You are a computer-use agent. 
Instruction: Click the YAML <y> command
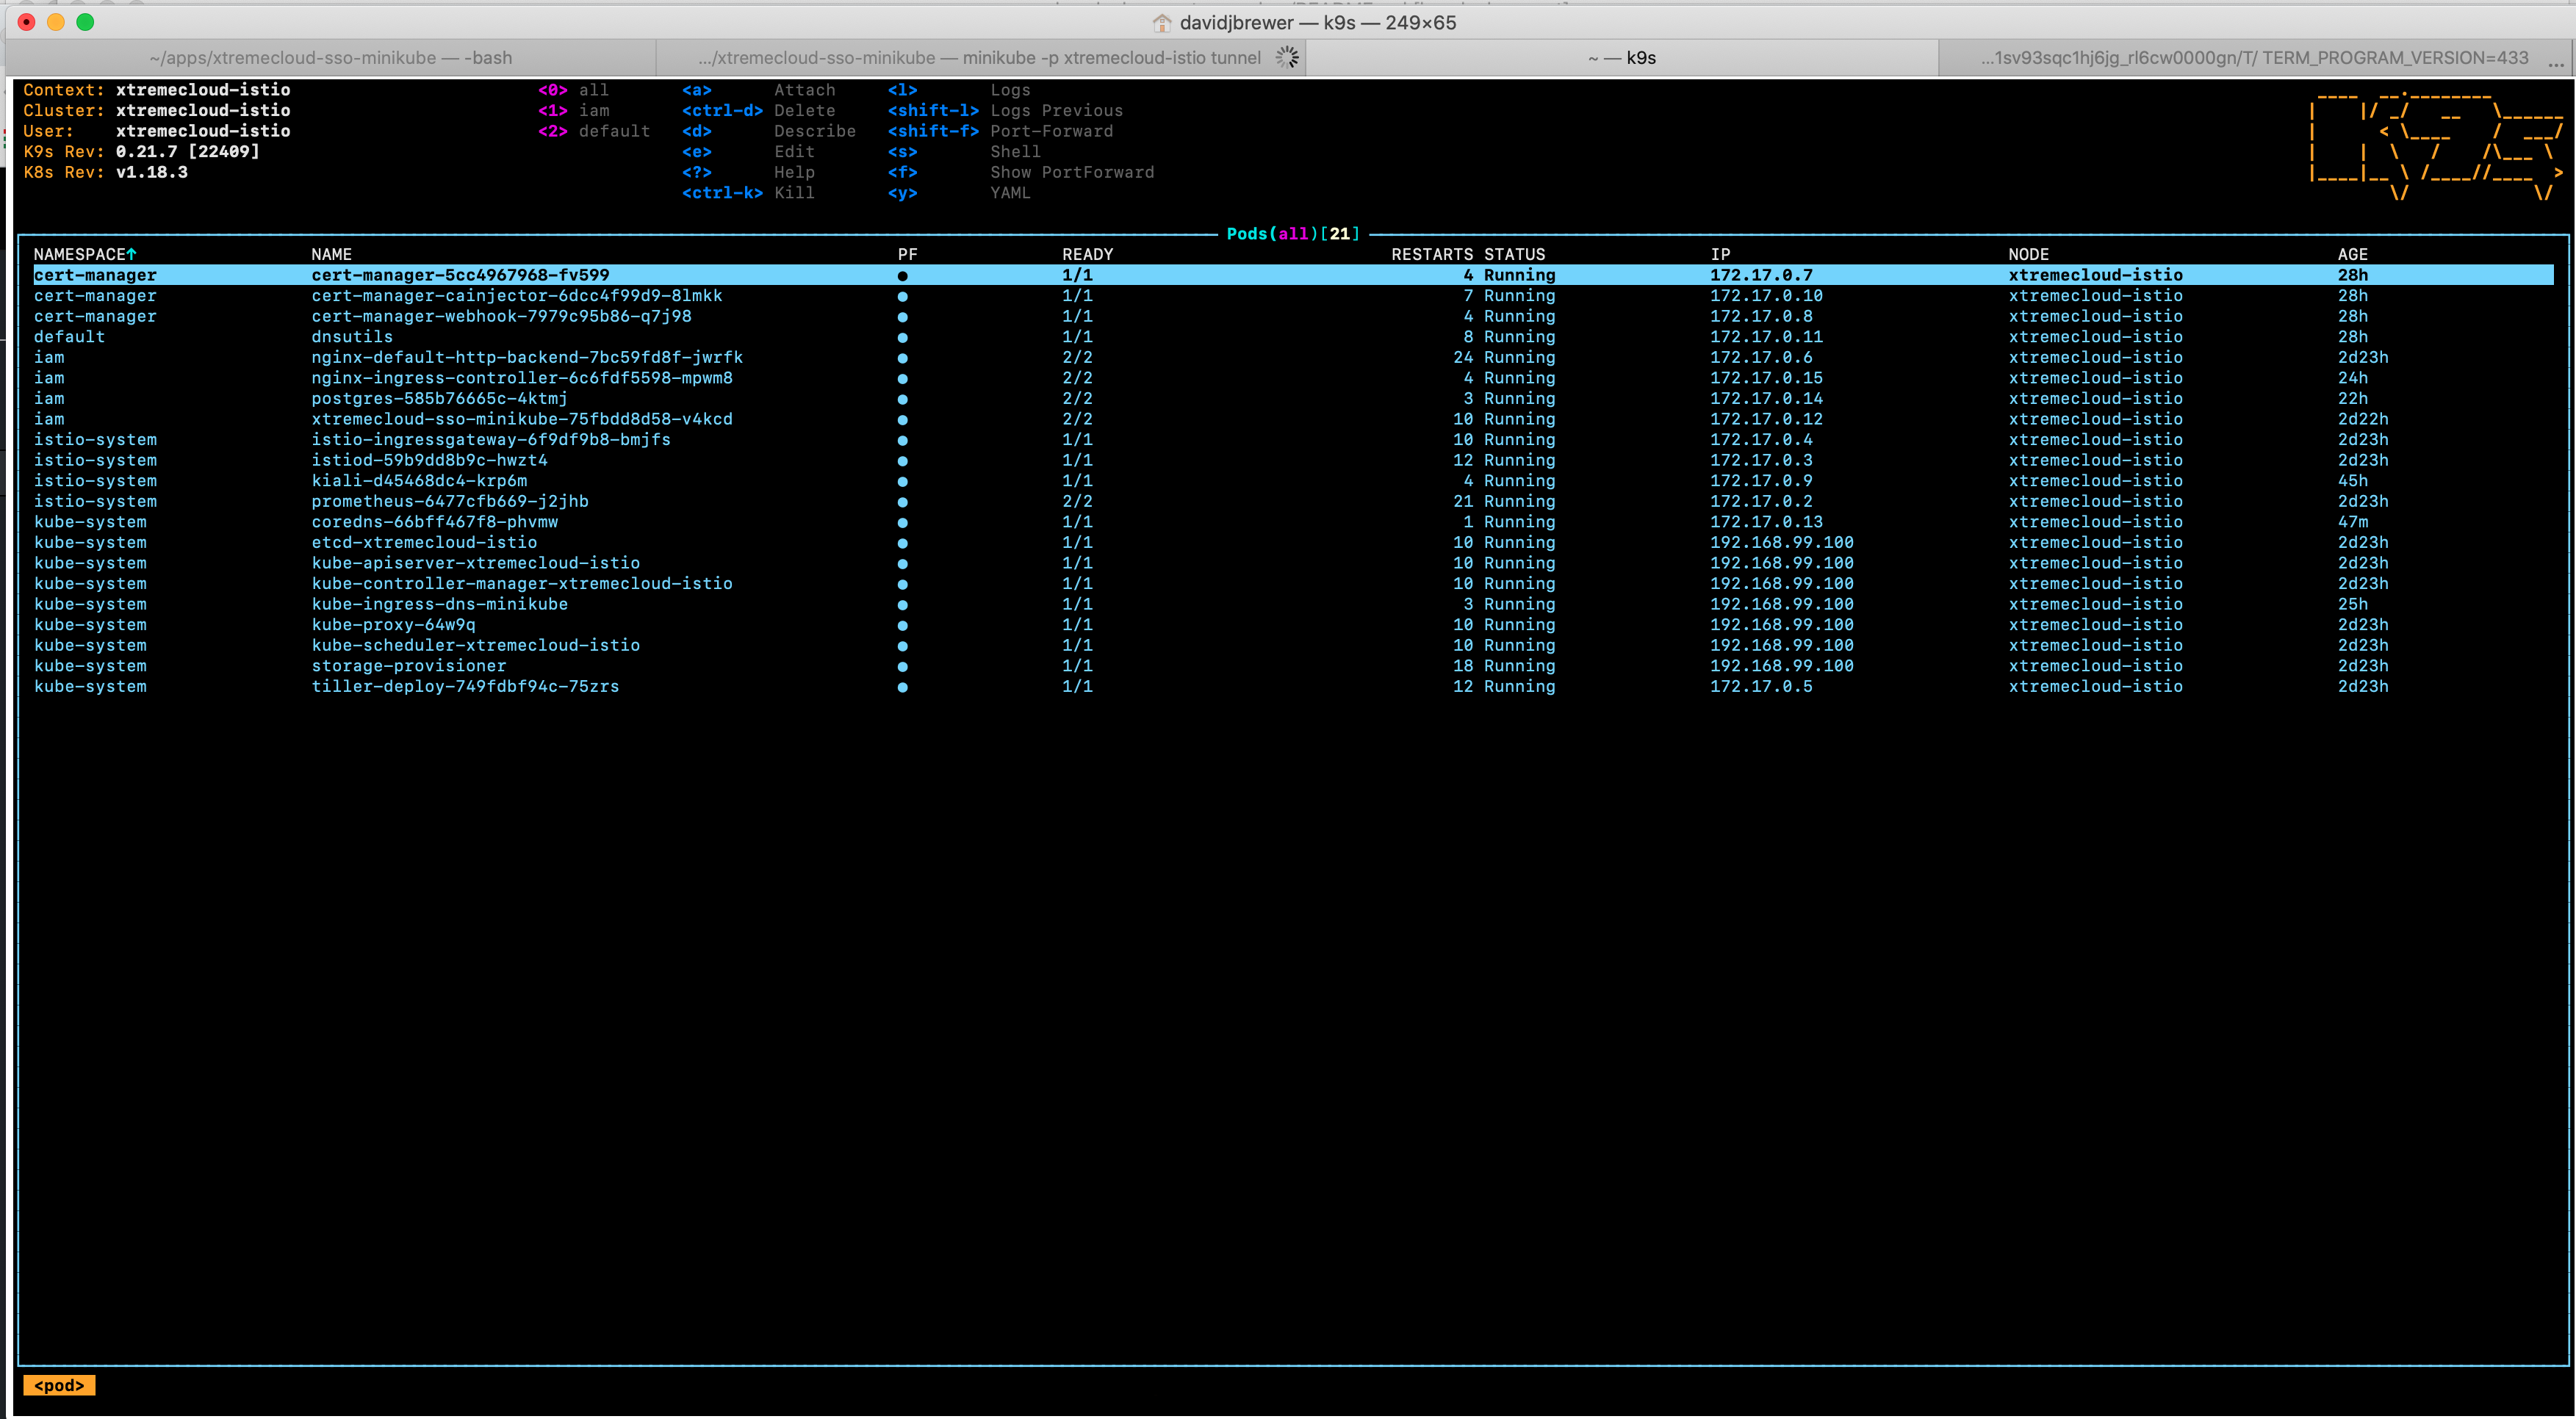(959, 193)
